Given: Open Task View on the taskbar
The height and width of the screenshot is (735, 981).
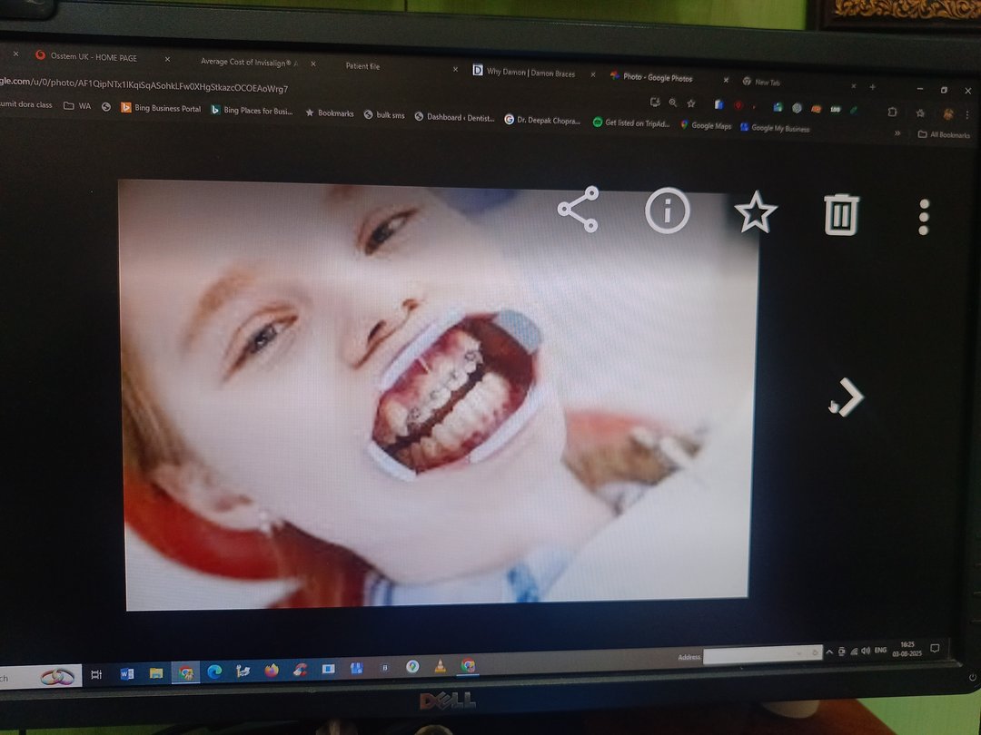Looking at the screenshot, I should click(x=96, y=674).
